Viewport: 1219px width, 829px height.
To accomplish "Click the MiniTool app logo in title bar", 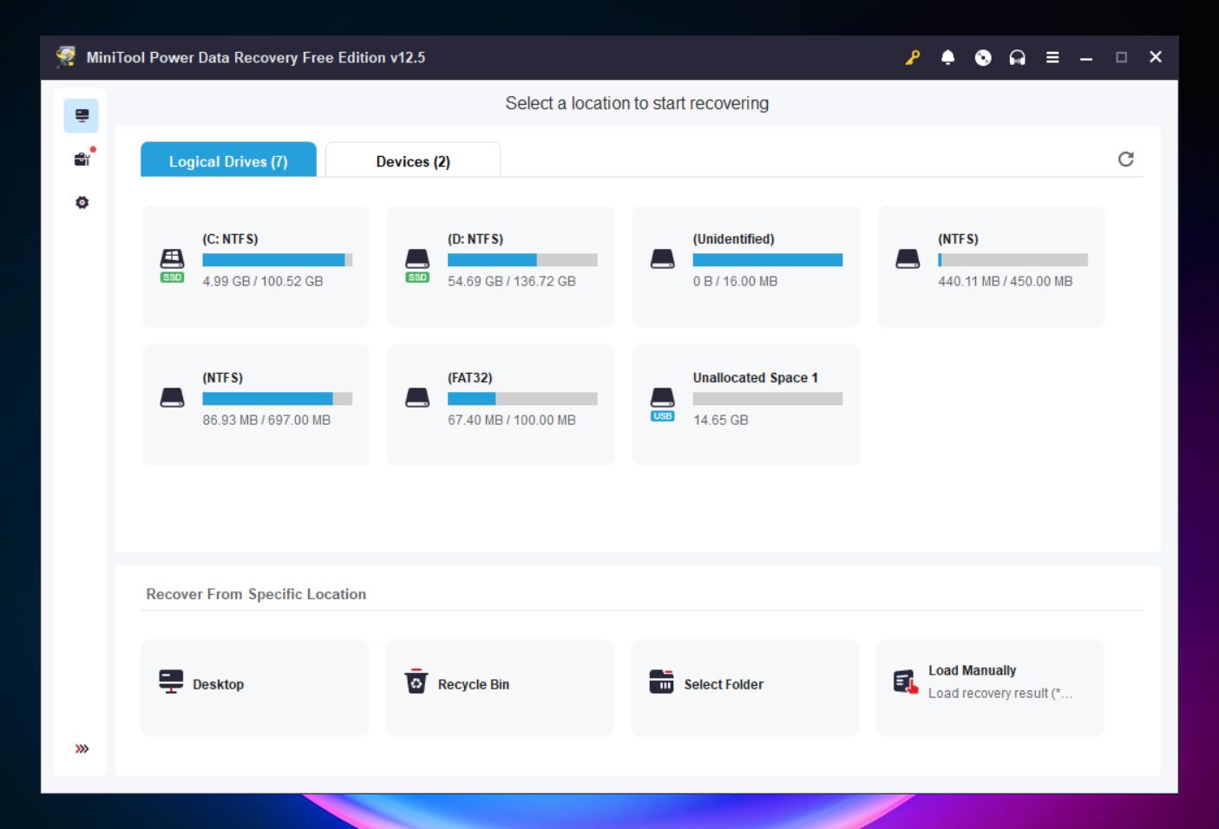I will [65, 57].
